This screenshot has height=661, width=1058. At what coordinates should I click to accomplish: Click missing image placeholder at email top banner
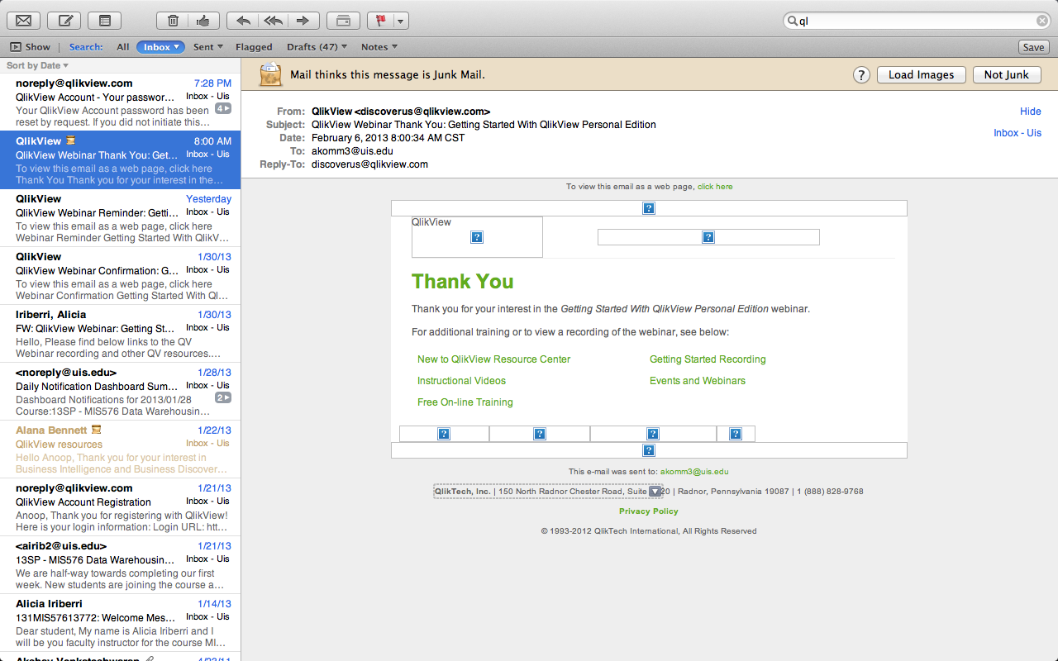click(x=649, y=208)
